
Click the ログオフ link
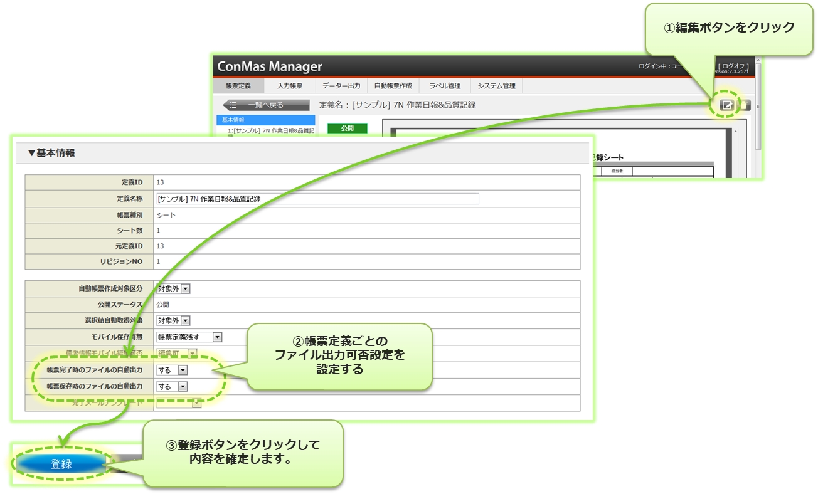click(733, 66)
